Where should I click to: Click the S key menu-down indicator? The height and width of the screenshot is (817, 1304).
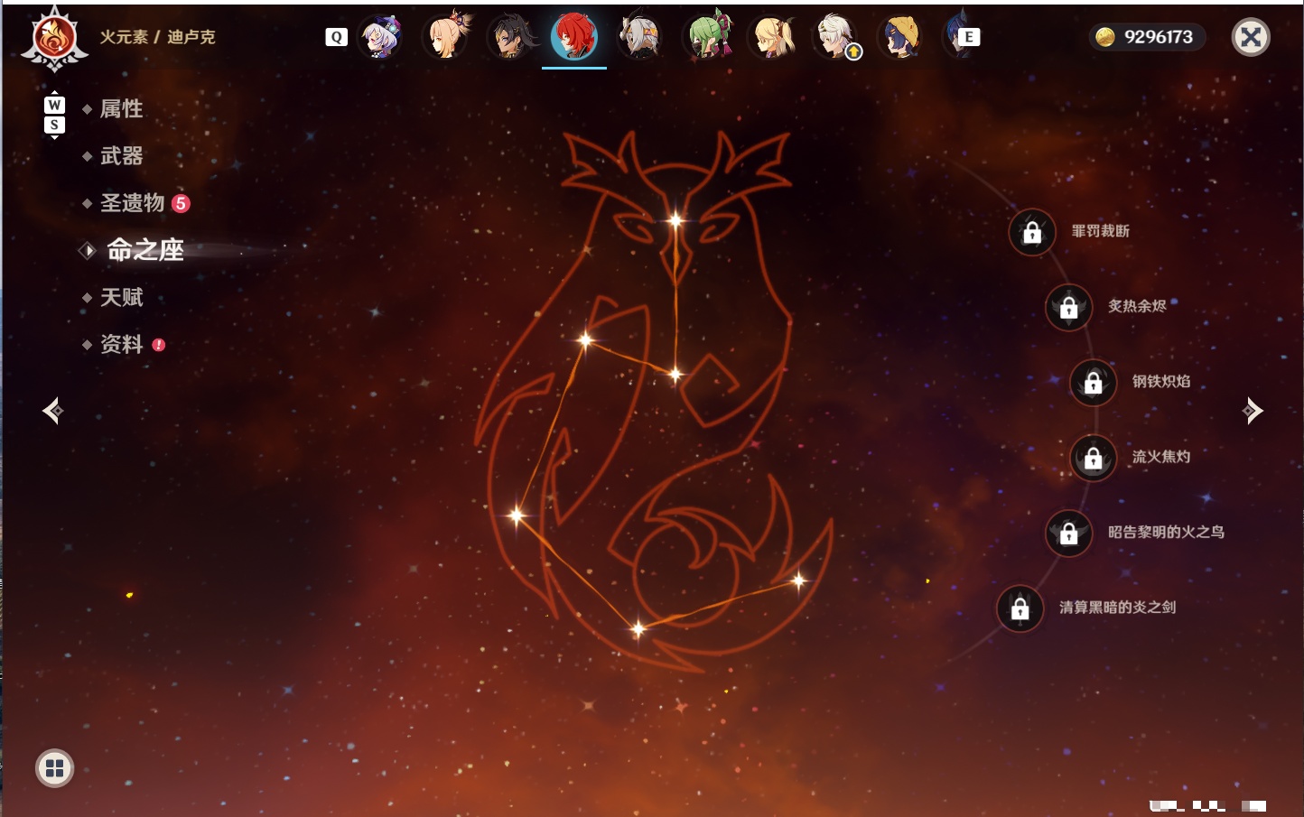click(54, 125)
